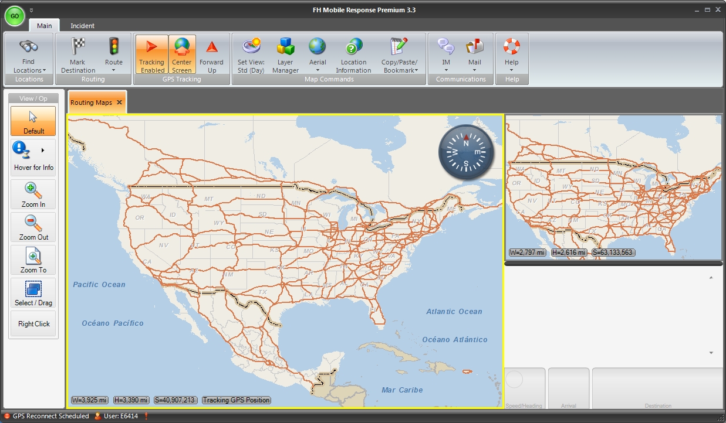The width and height of the screenshot is (726, 423).
Task: Switch to the Incident ribbon tab
Action: coord(83,26)
